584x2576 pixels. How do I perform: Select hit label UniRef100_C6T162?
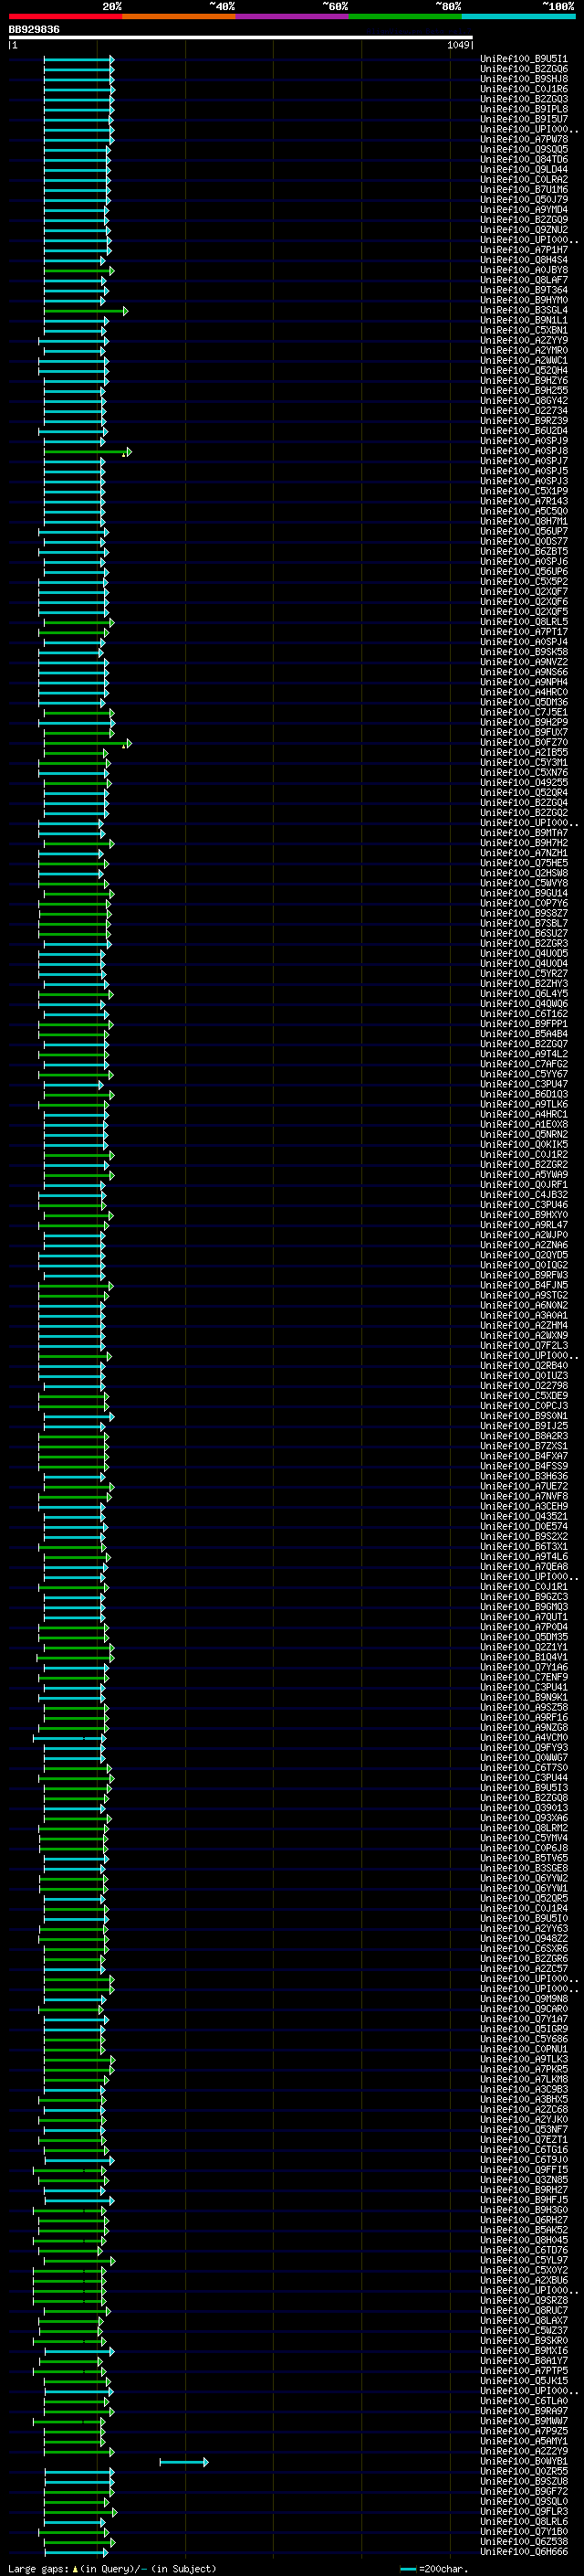click(524, 1014)
